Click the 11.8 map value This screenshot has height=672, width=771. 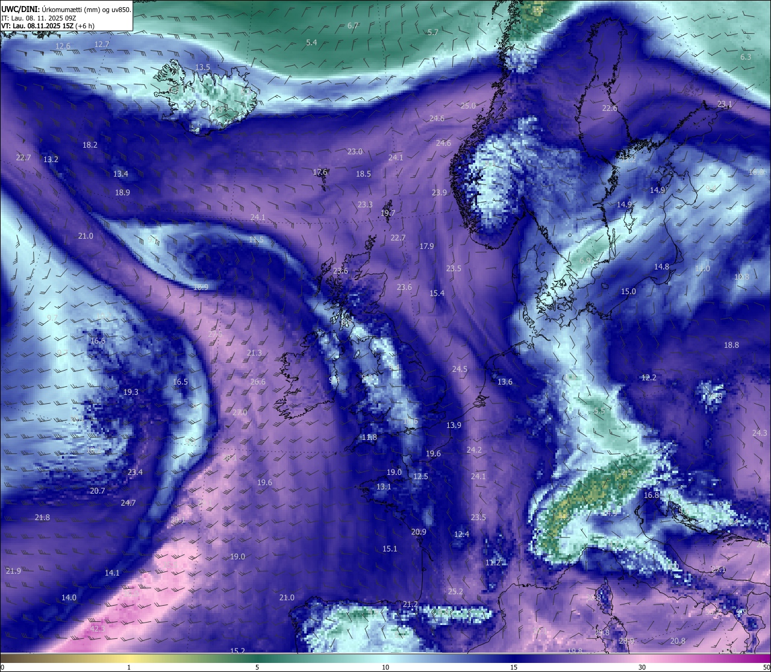[x=369, y=437]
